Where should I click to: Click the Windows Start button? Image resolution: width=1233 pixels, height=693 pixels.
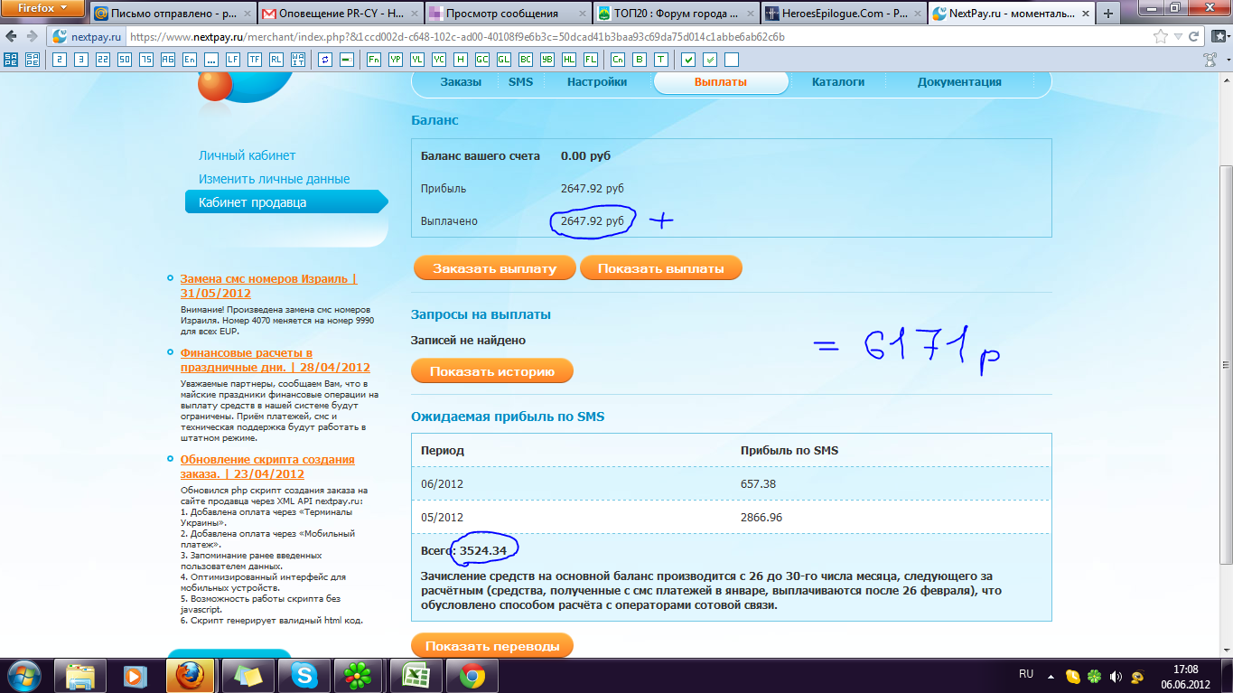pos(24,675)
